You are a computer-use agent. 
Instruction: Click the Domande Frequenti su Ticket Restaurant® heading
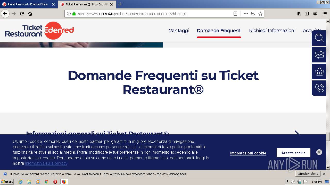point(163,82)
